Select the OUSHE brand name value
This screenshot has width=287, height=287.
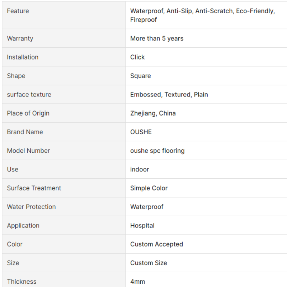(x=141, y=132)
